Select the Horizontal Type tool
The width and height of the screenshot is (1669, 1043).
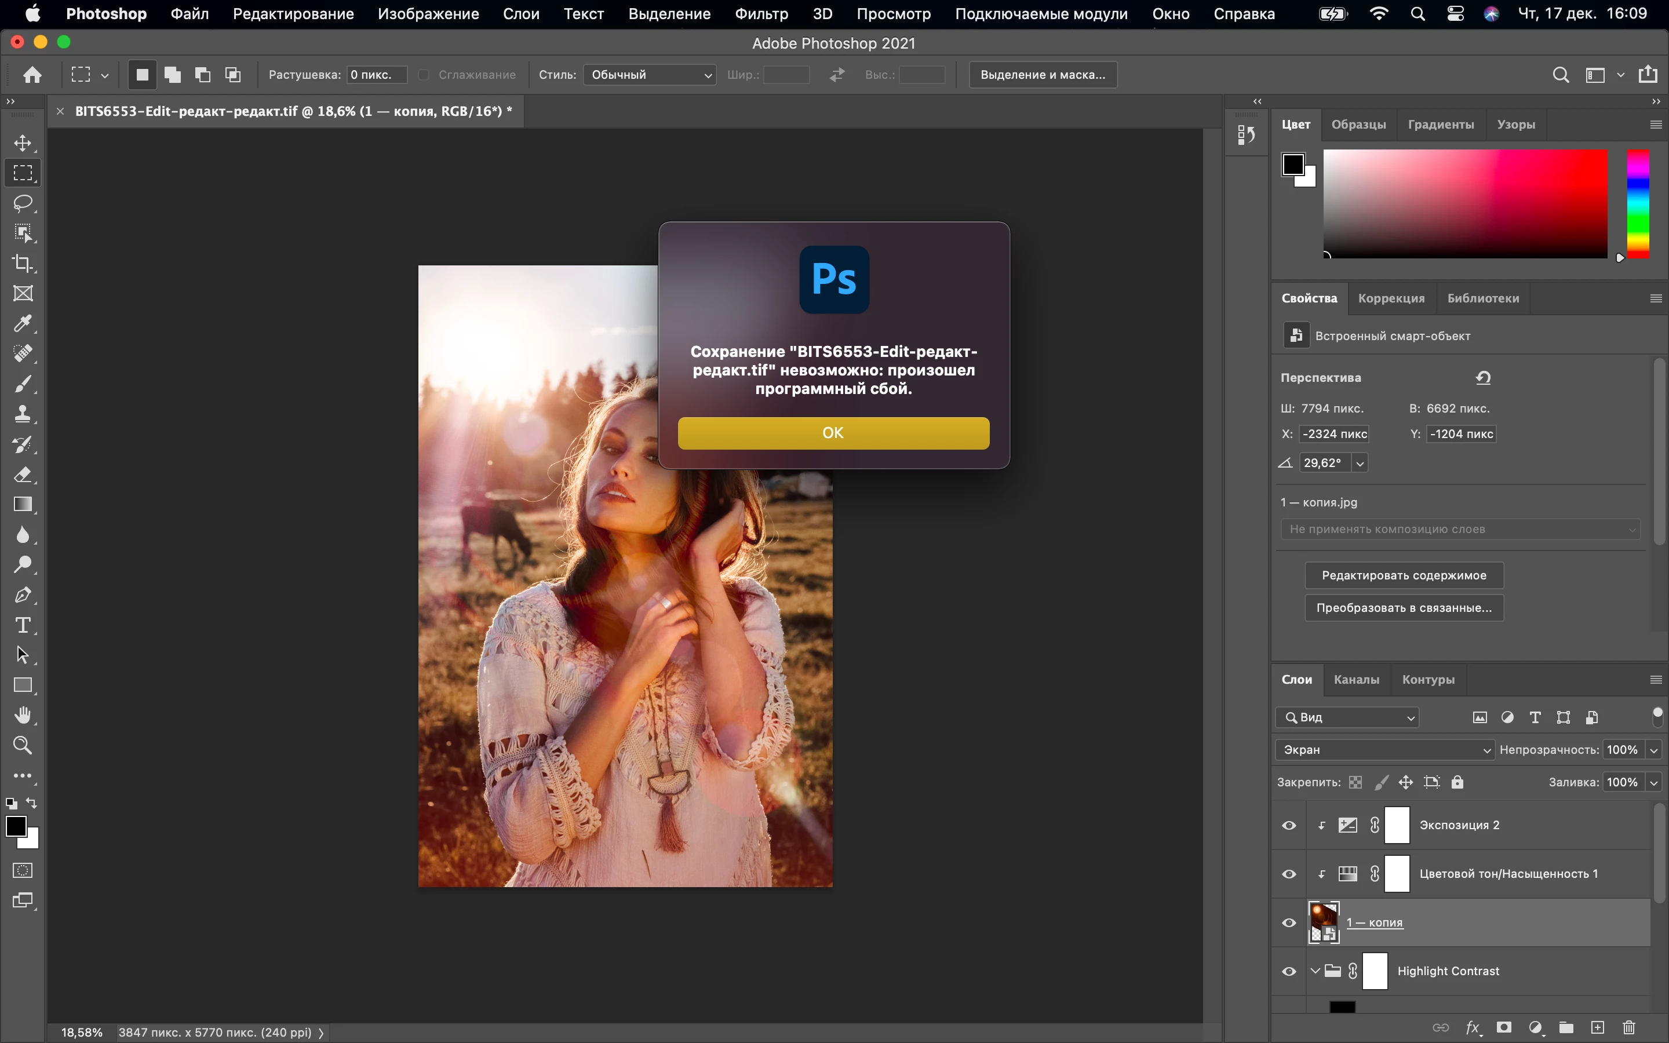click(x=23, y=625)
